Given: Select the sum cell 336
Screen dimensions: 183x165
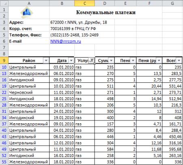Looking at the screenshot, I should pyautogui.click(x=105, y=162).
